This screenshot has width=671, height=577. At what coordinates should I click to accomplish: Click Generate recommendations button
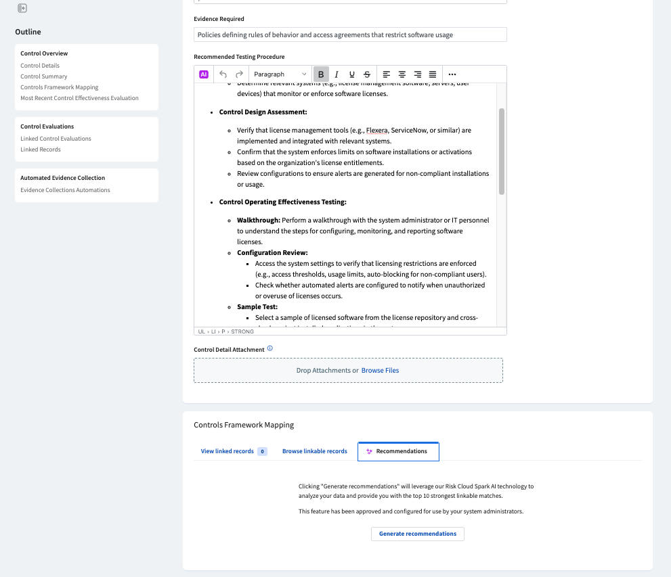[417, 534]
